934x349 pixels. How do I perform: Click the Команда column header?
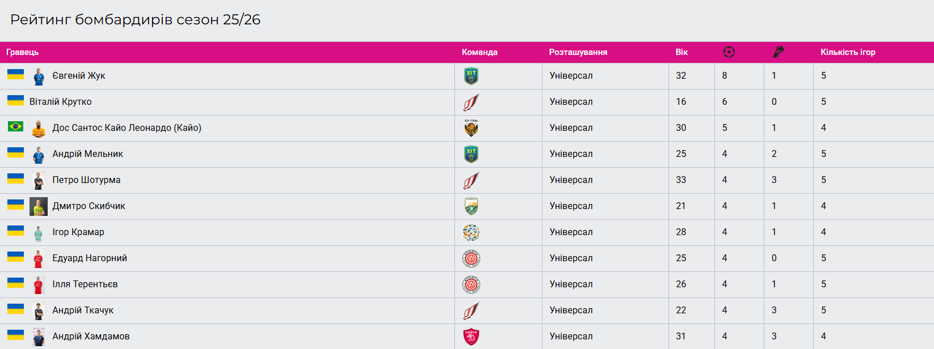point(479,52)
